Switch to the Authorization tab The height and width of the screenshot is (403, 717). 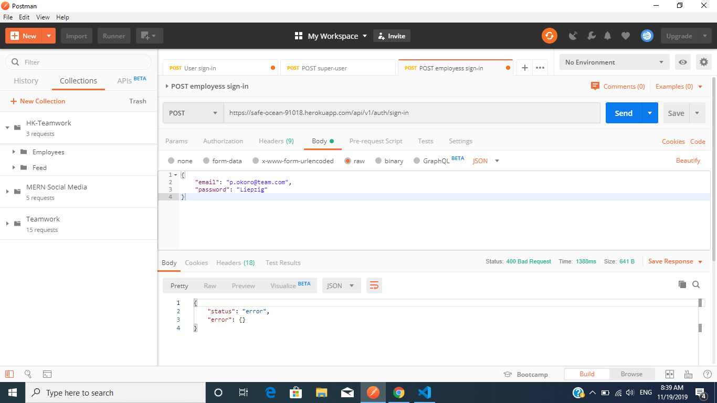(223, 141)
